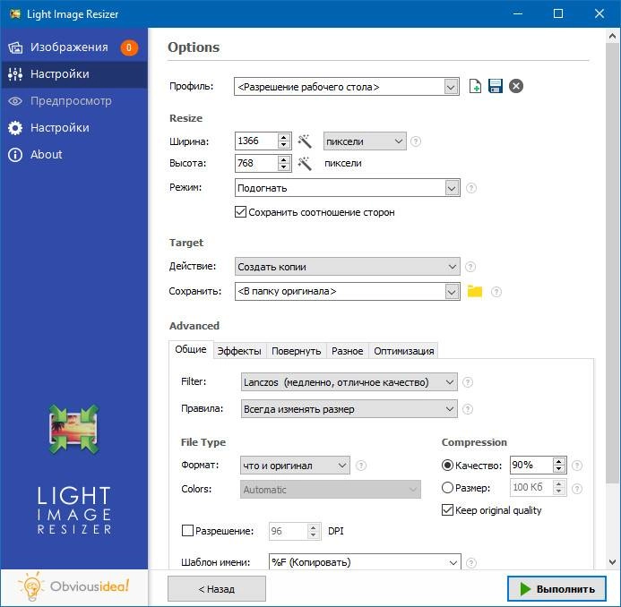Click the Высота value field
This screenshot has width=621, height=607.
point(256,163)
